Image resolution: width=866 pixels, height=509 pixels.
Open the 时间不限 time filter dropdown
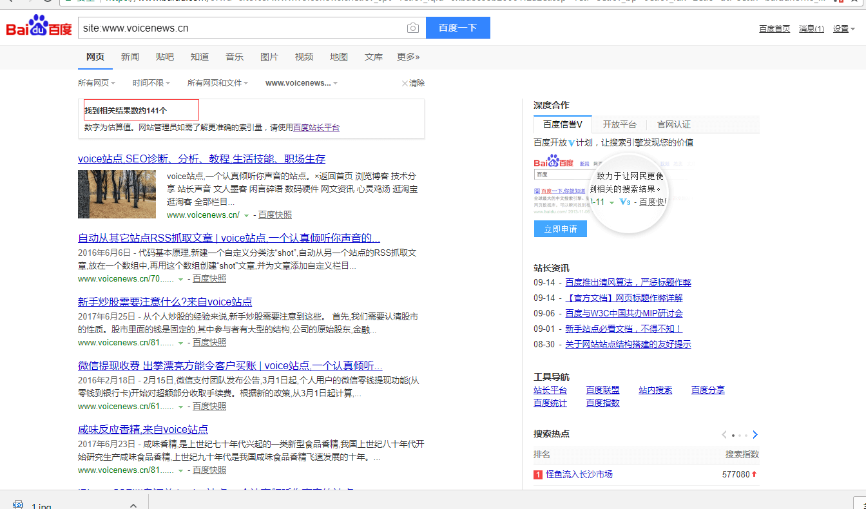tap(151, 83)
